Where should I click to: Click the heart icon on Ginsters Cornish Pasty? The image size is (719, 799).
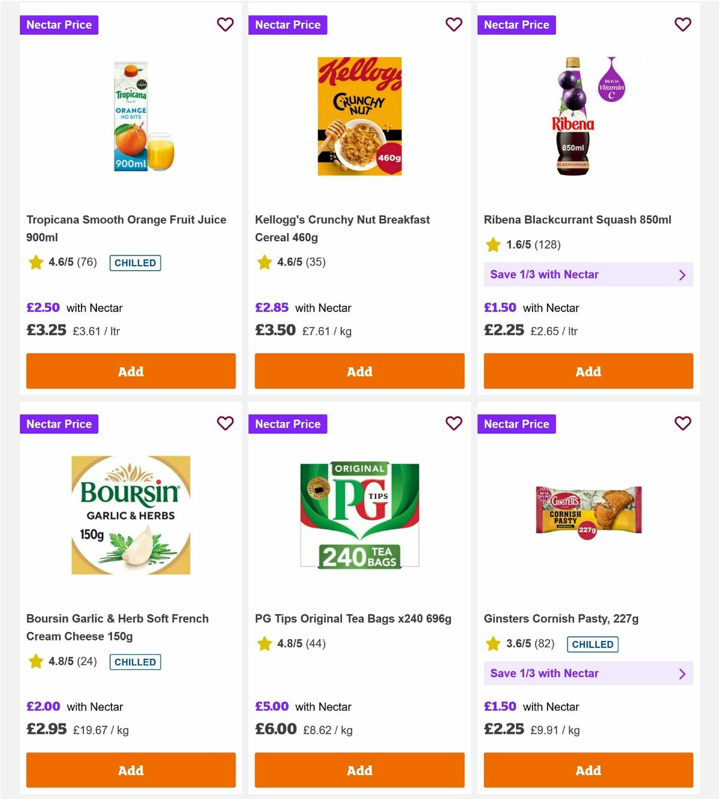click(683, 423)
